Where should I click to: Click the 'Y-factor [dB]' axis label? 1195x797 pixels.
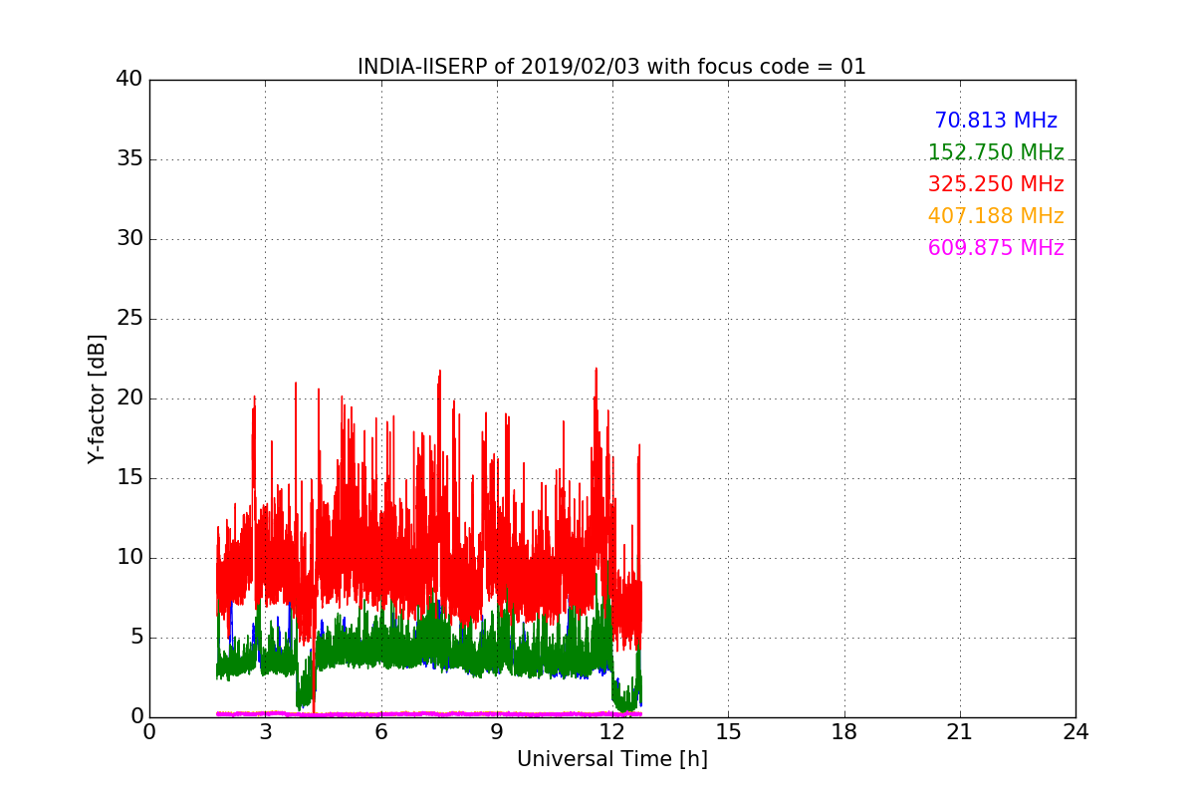(97, 398)
